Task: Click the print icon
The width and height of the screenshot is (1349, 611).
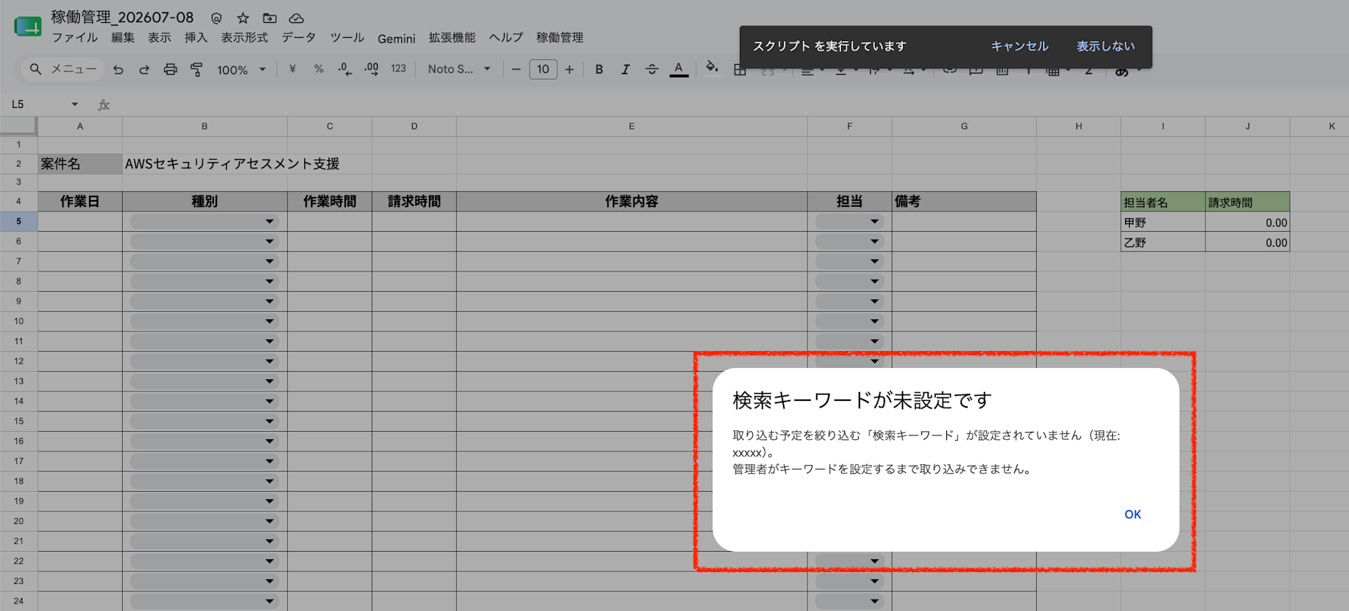Action: click(171, 69)
